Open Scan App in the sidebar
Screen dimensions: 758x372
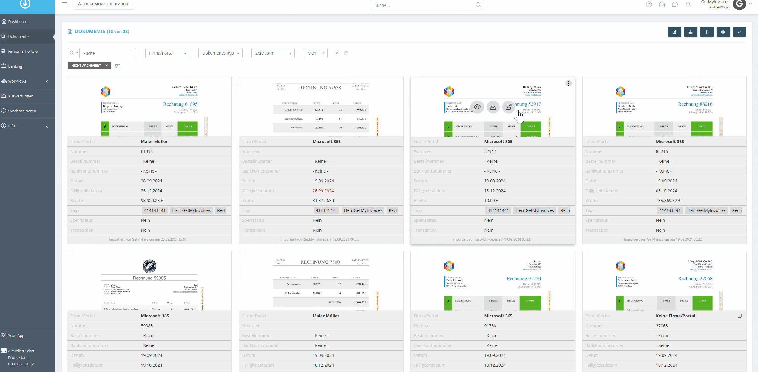(27, 335)
